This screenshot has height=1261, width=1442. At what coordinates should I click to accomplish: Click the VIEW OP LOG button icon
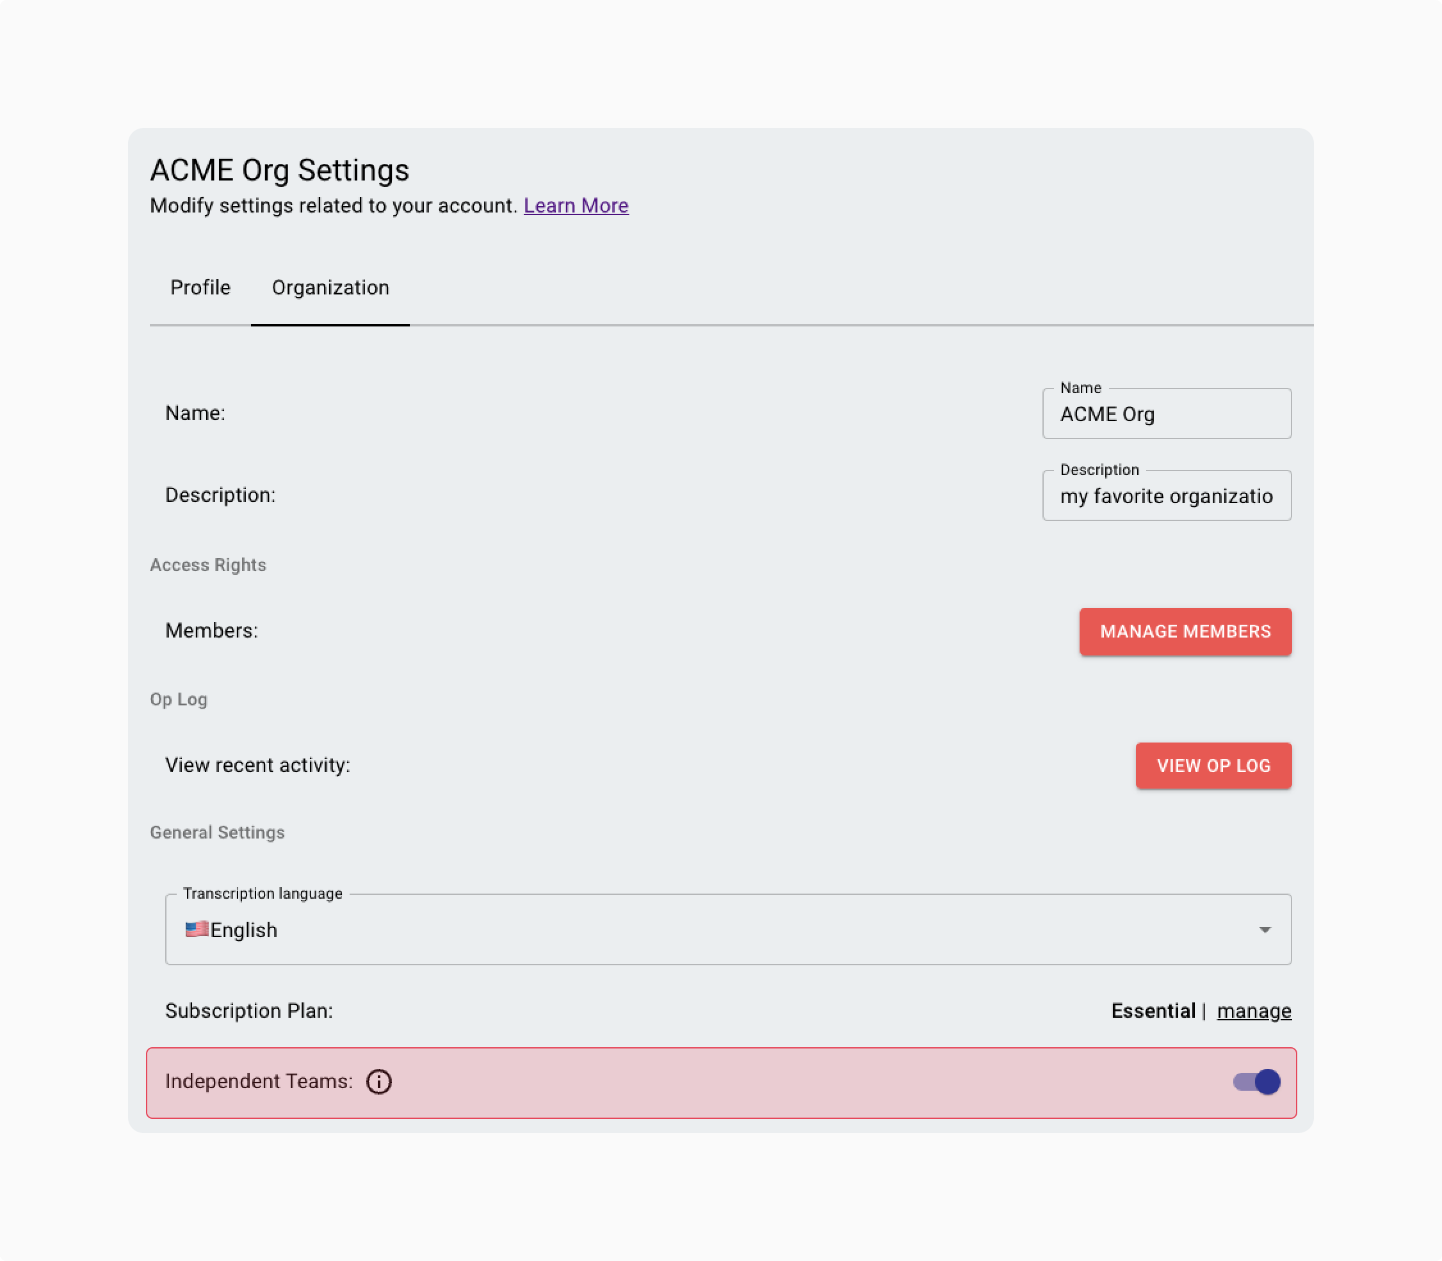(1214, 766)
